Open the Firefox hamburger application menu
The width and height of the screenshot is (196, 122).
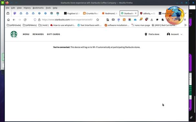(x=185, y=20)
